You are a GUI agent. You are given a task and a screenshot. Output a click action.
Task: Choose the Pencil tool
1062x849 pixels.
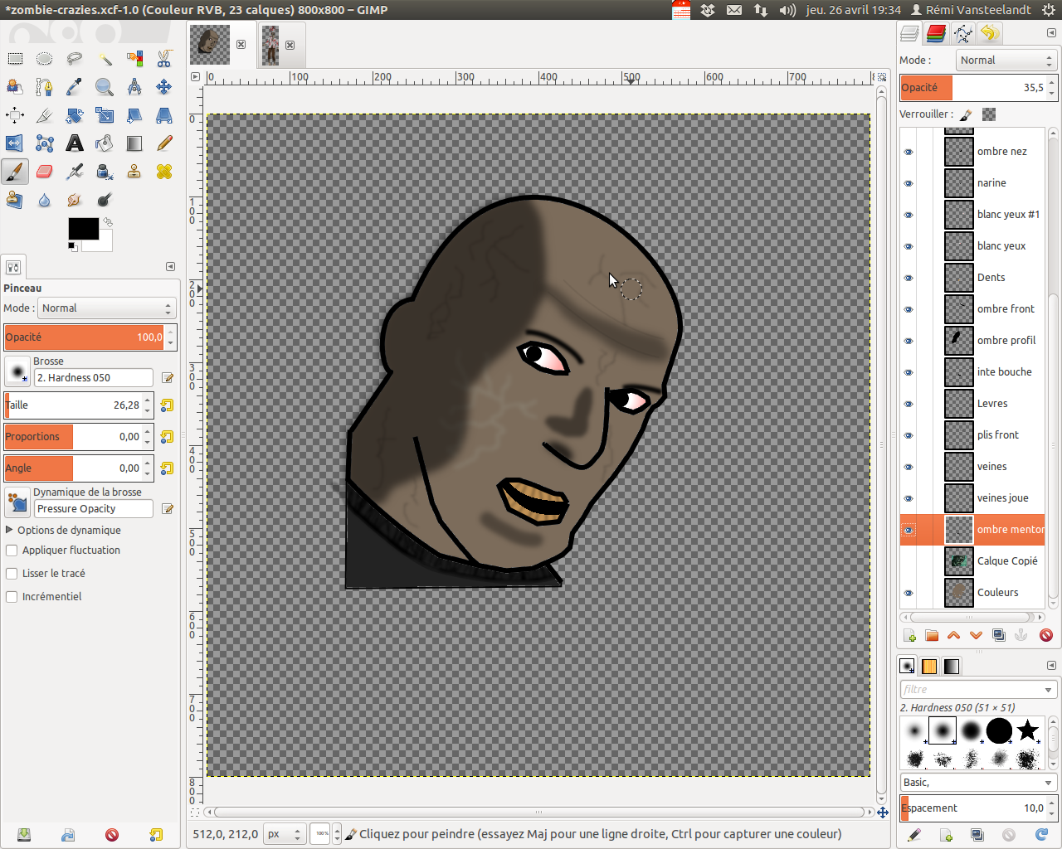[164, 143]
